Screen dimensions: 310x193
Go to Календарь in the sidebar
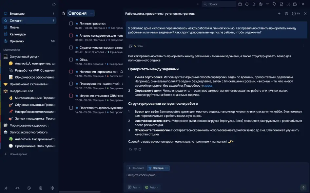(x=18, y=34)
